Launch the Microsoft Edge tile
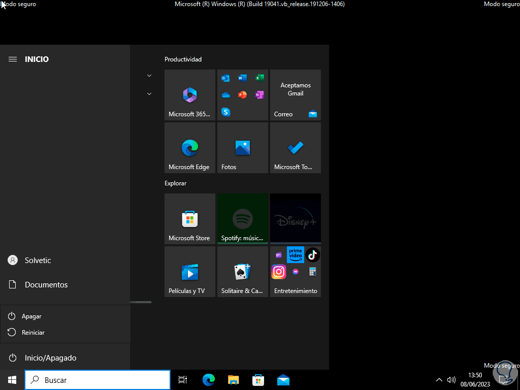 point(190,148)
